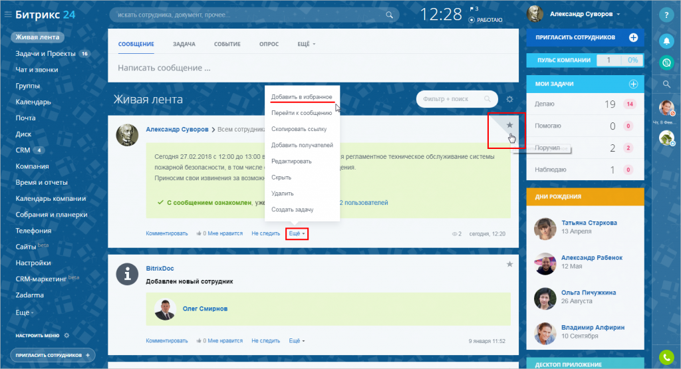Go to CRM section in sidebar
Viewport: 681px width, 369px height.
(23, 150)
